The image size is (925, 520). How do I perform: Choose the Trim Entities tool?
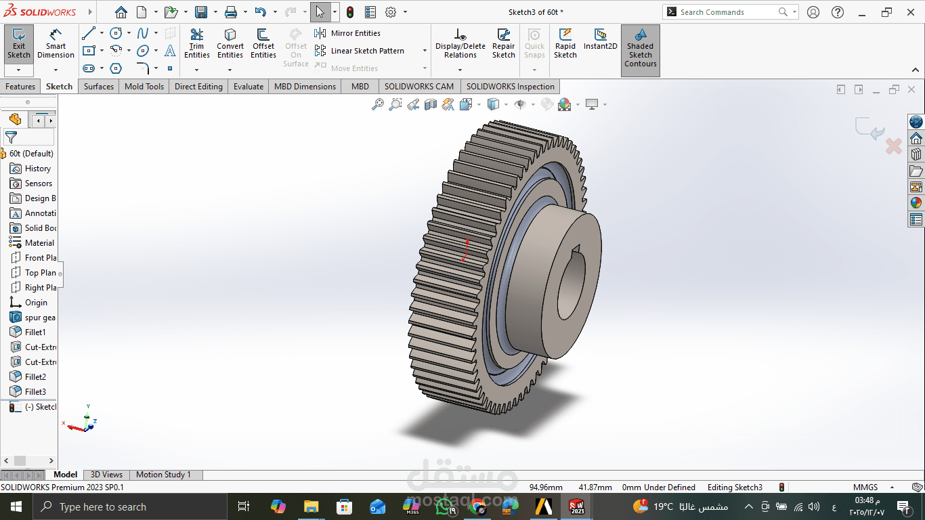click(x=196, y=43)
